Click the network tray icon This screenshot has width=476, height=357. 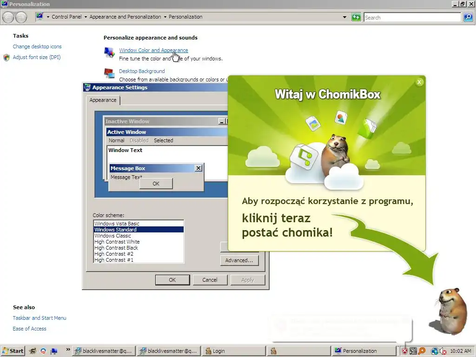pos(435,351)
